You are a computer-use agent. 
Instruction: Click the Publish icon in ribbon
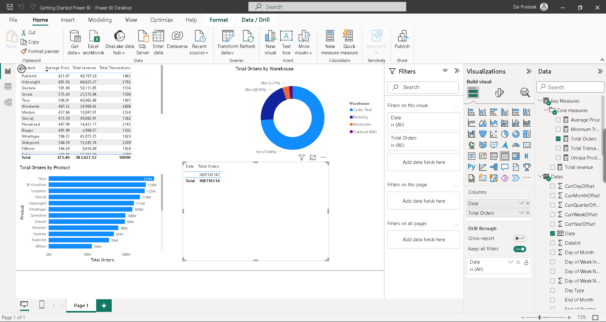402,36
